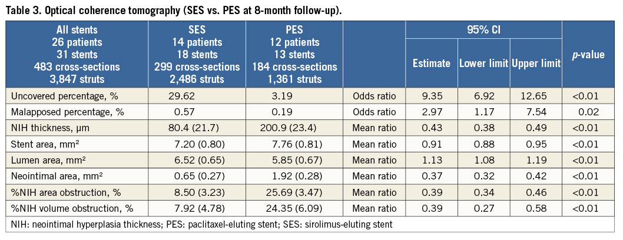Click the Upper limit subheader
Screen dimensions: 623x240
point(535,63)
